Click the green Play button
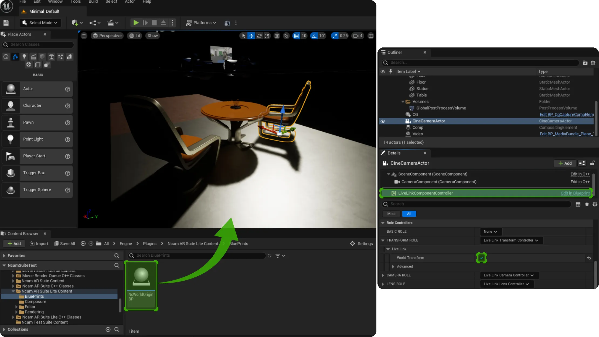This screenshot has width=599, height=337. click(x=136, y=23)
